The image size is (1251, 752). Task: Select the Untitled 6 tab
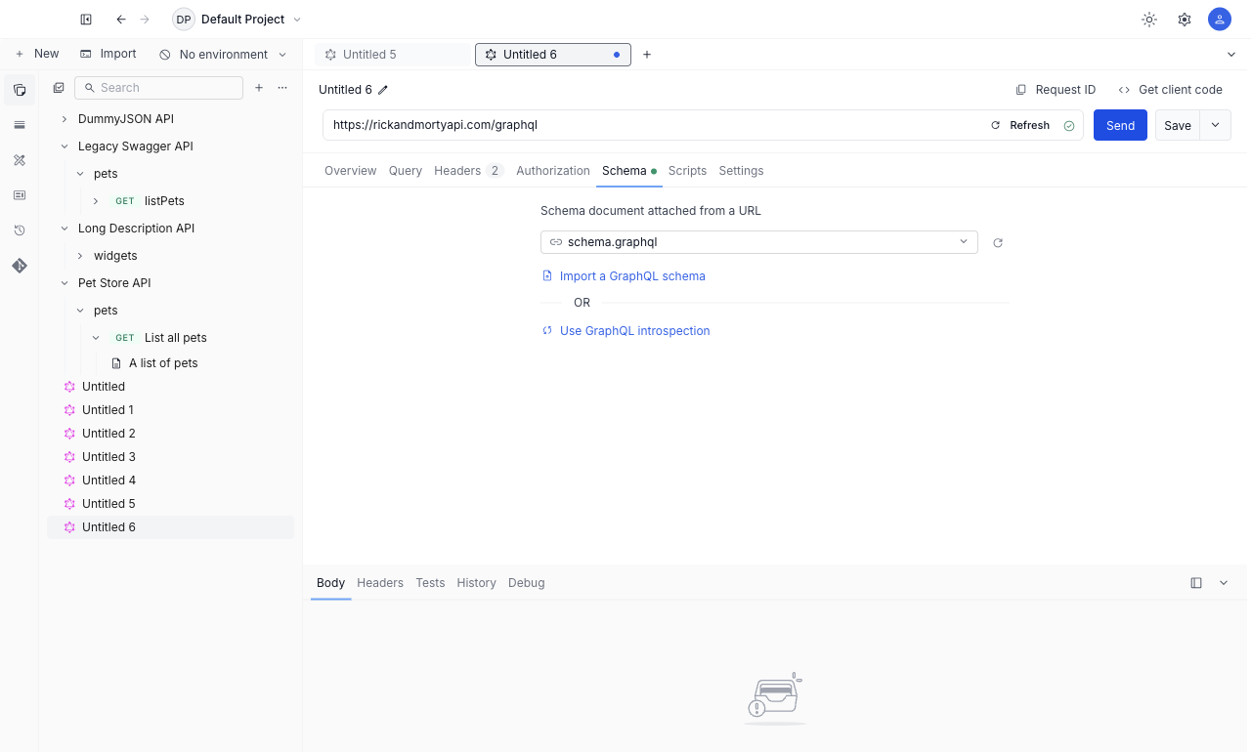[x=553, y=55]
